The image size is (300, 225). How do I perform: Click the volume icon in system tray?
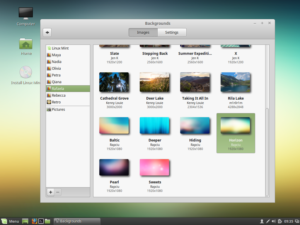tap(274, 221)
